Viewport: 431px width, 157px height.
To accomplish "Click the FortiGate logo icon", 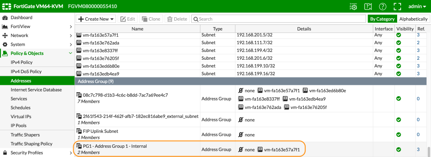I will tap(6, 7).
